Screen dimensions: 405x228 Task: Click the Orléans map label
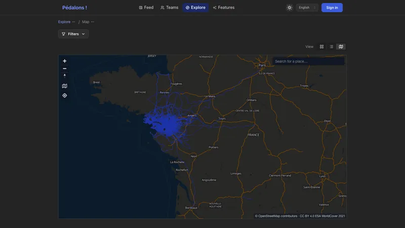[252, 100]
